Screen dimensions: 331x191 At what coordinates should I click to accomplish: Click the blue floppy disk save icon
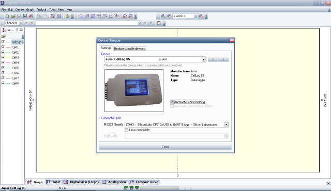point(25,16)
